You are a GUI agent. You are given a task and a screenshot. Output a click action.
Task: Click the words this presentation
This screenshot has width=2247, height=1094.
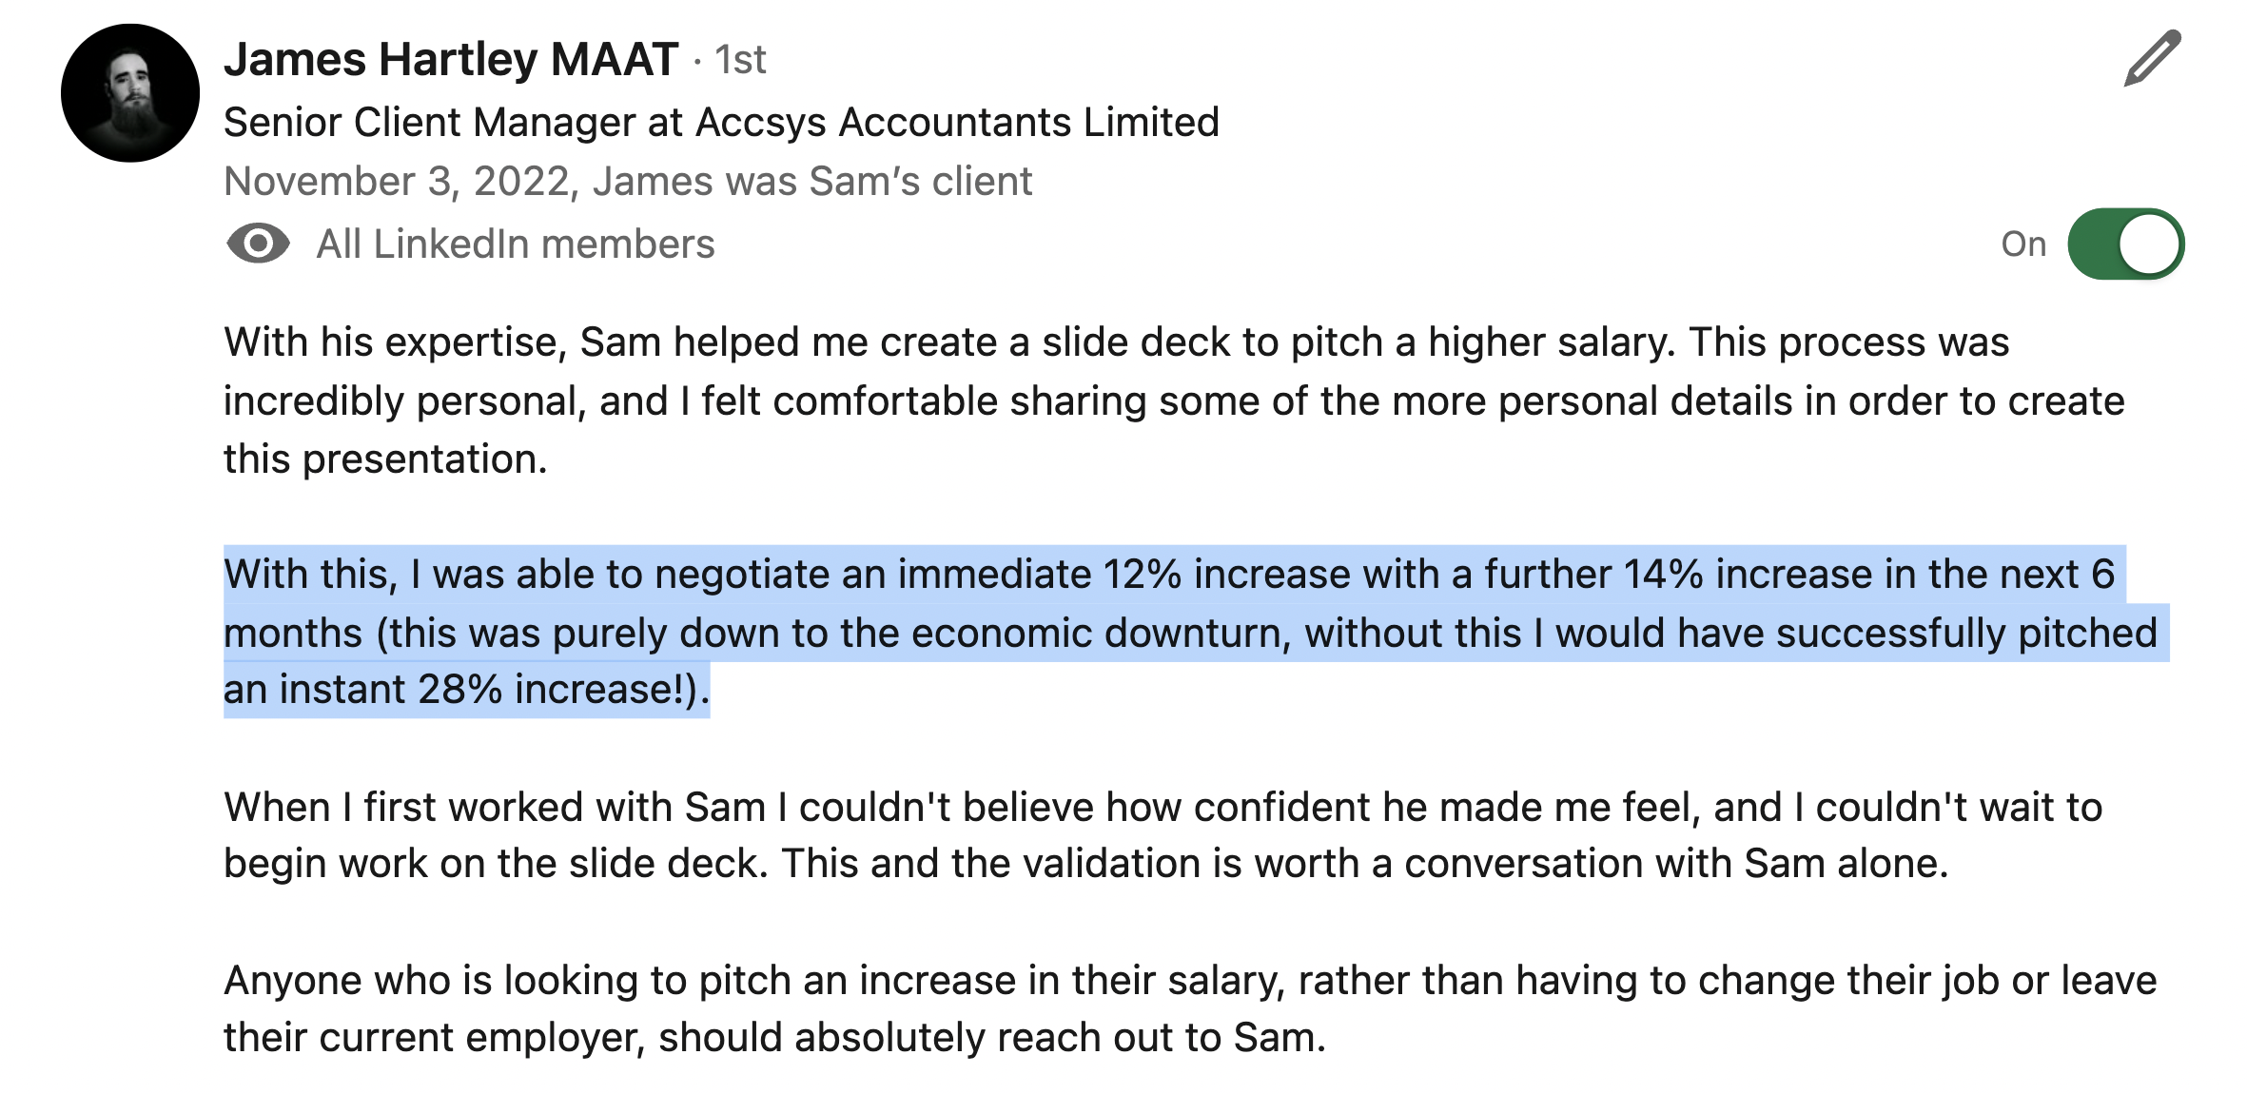[384, 459]
